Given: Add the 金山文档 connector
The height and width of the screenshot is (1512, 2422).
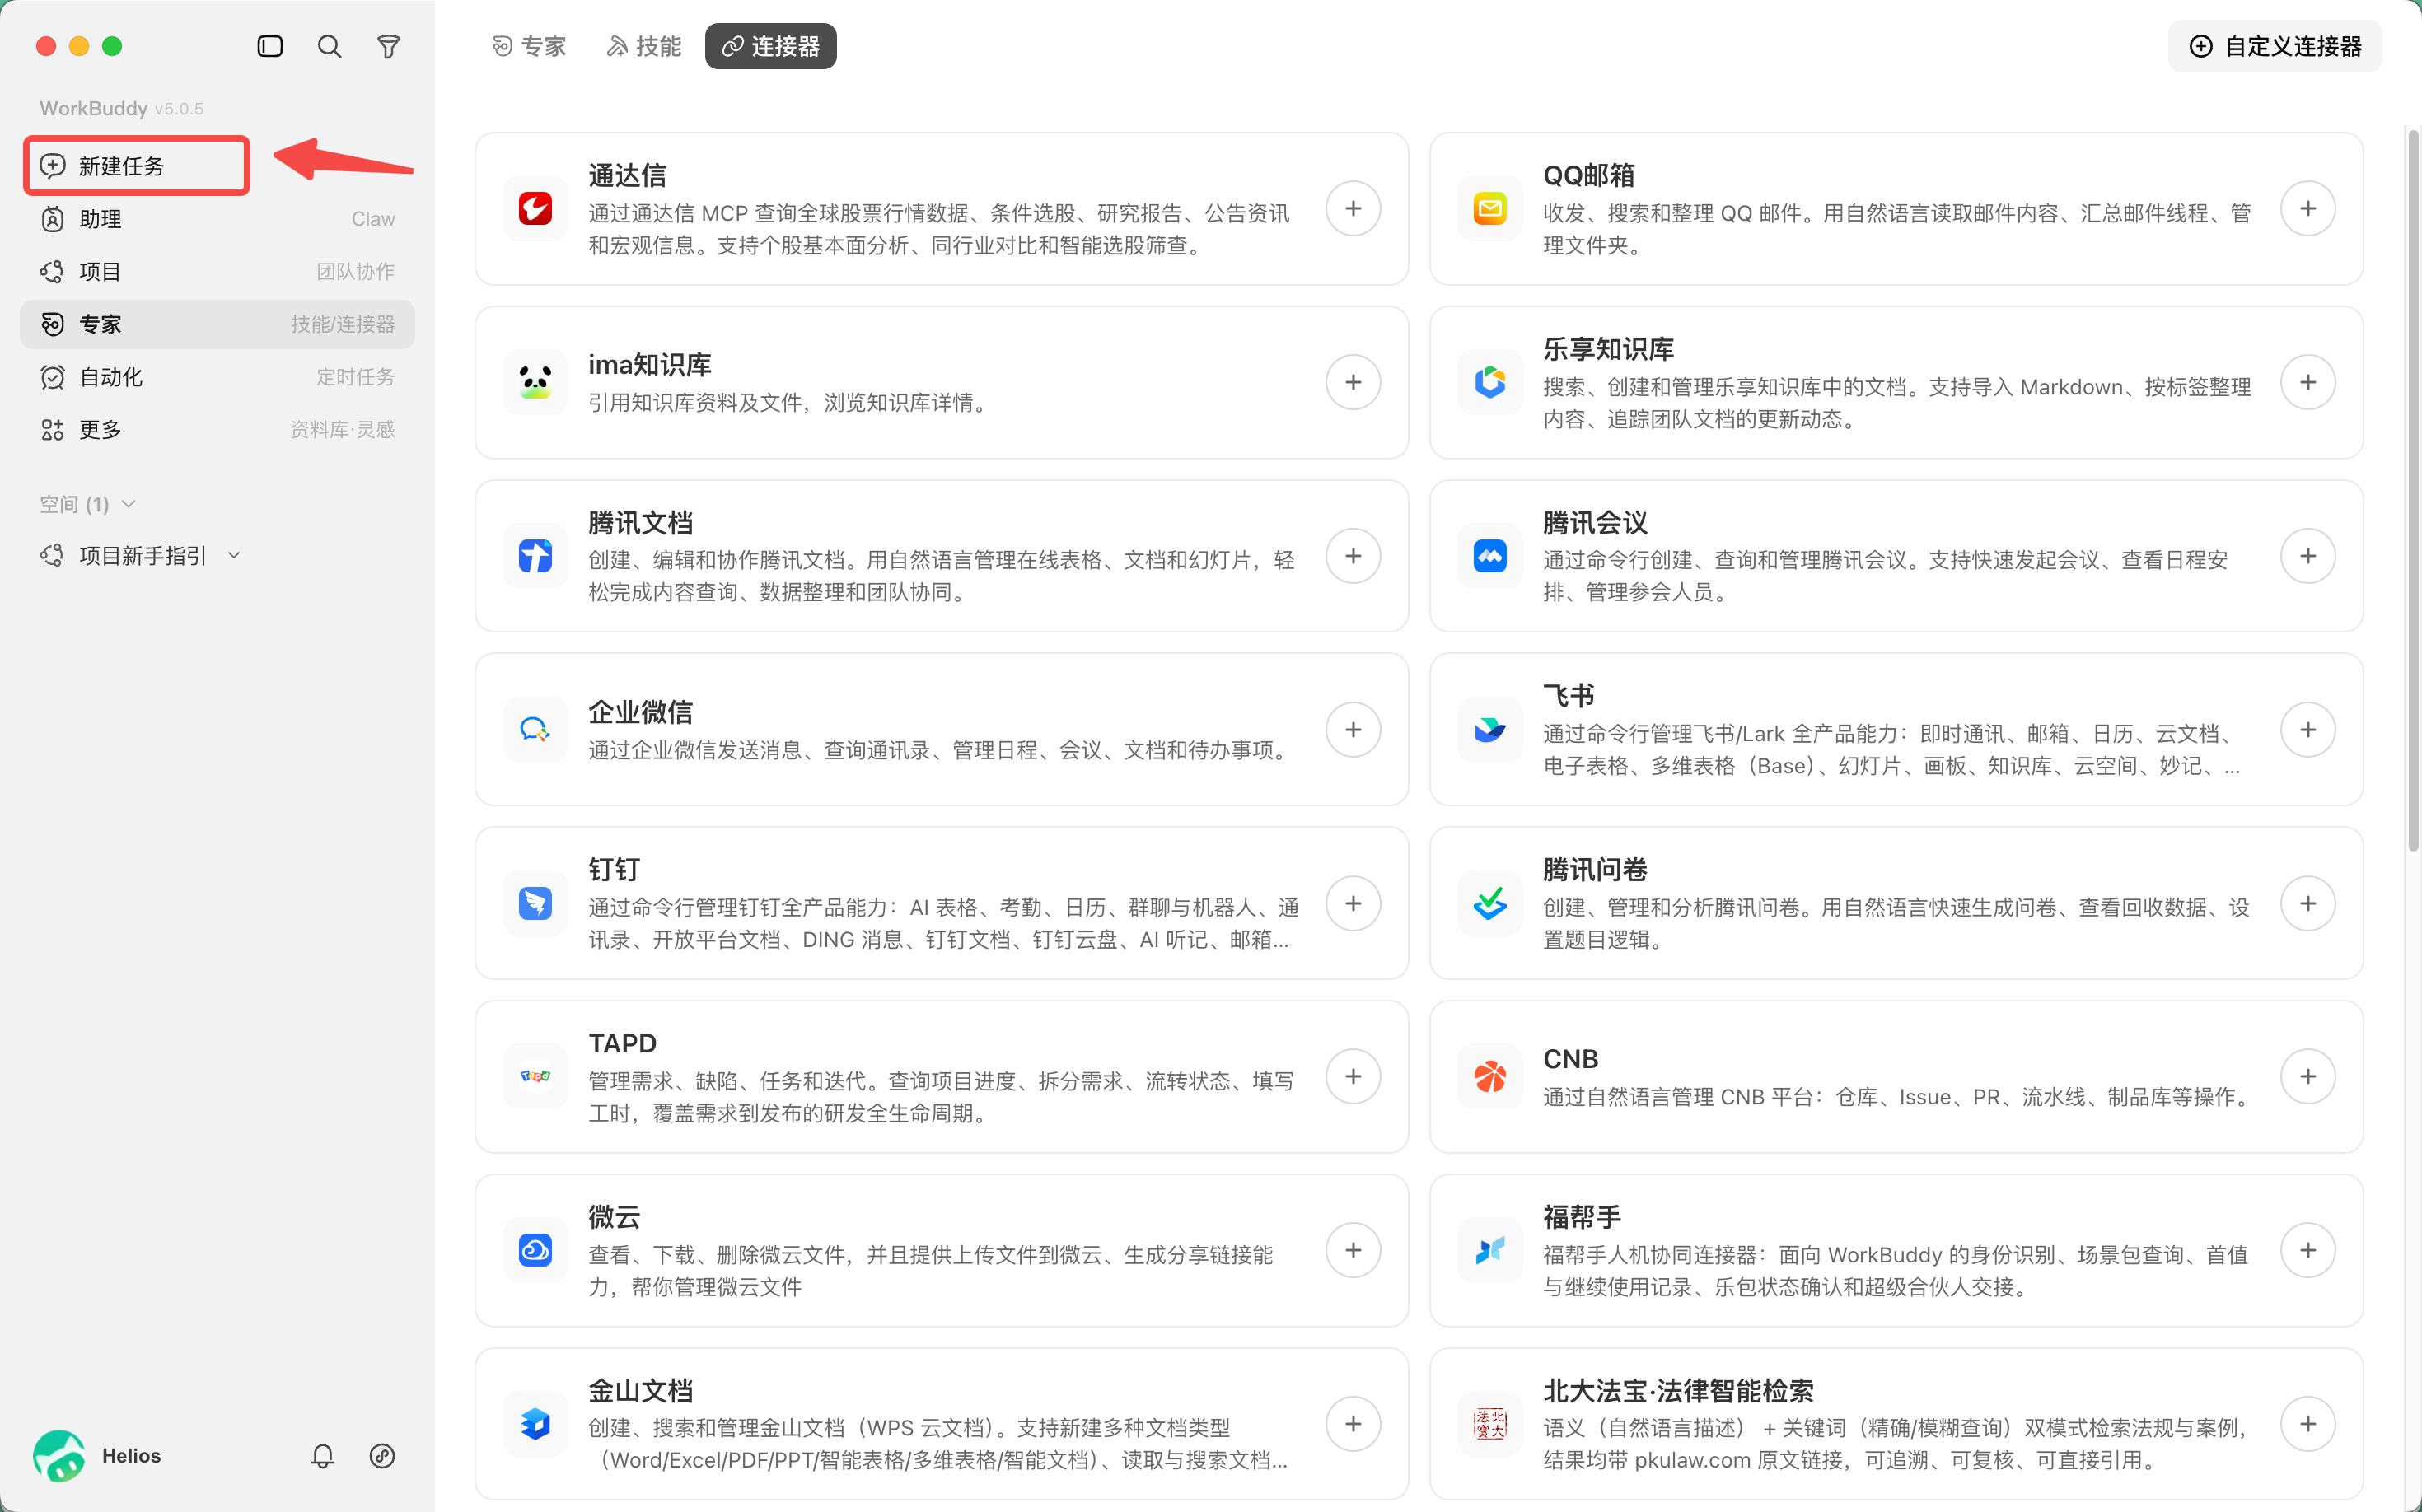Looking at the screenshot, I should [x=1353, y=1424].
